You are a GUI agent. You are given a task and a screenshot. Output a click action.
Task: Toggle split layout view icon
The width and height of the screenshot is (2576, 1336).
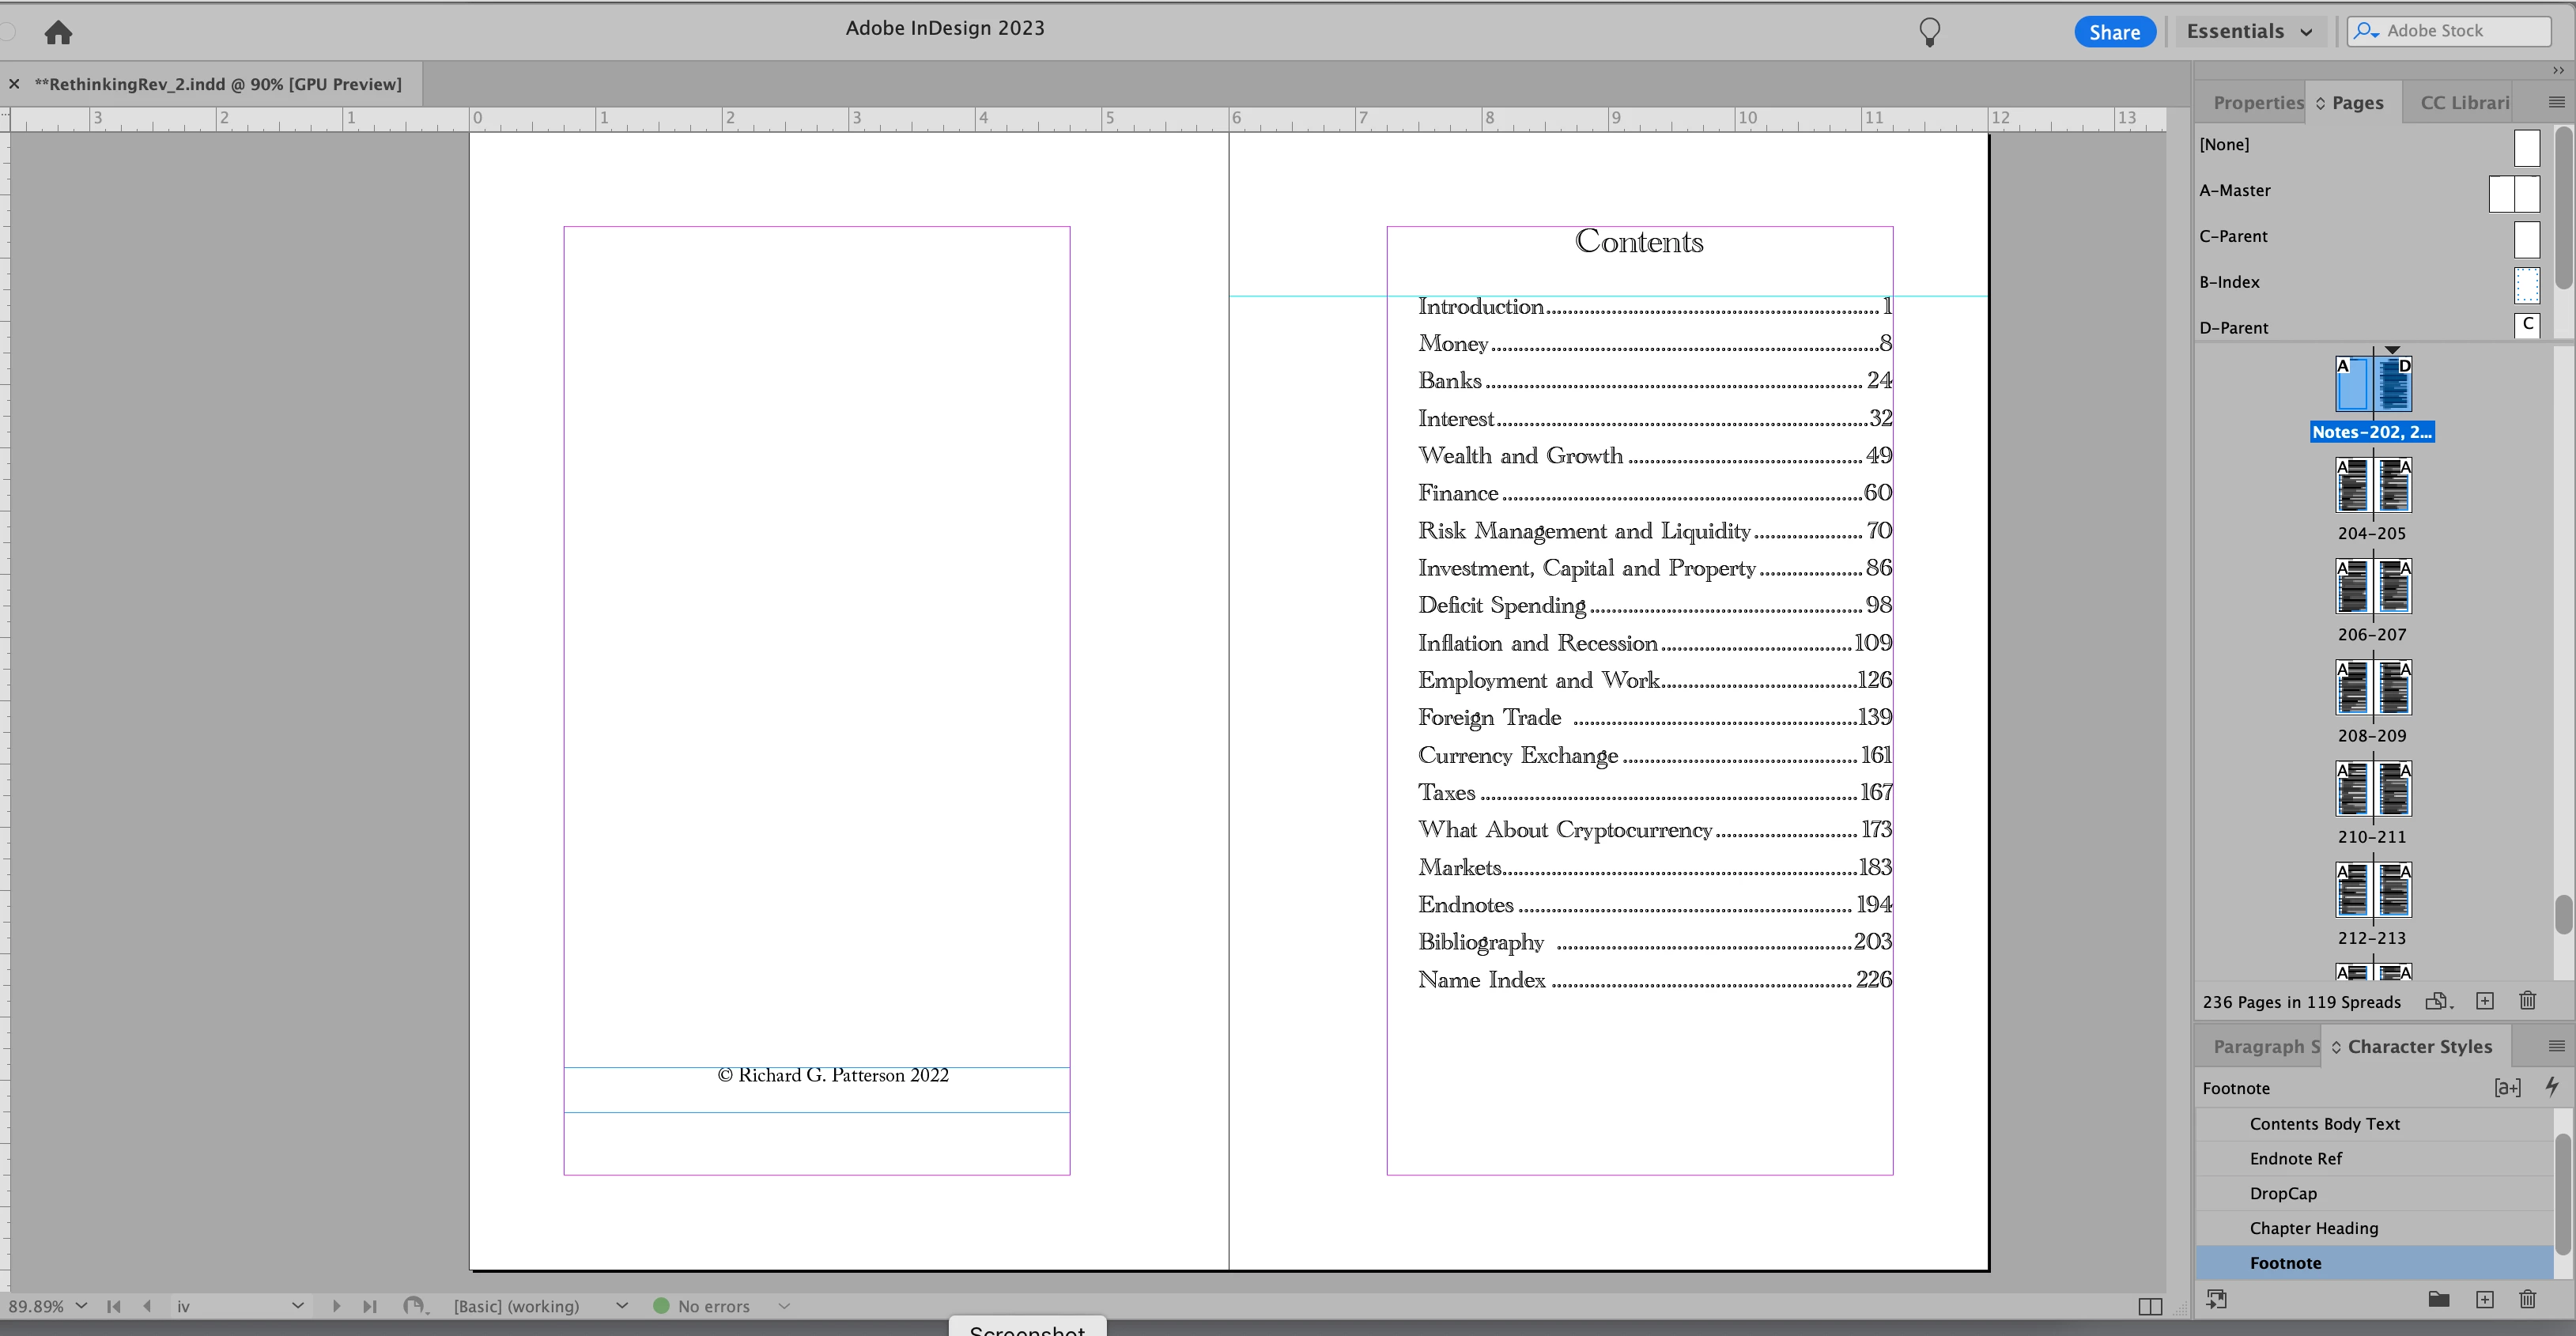(x=2150, y=1306)
